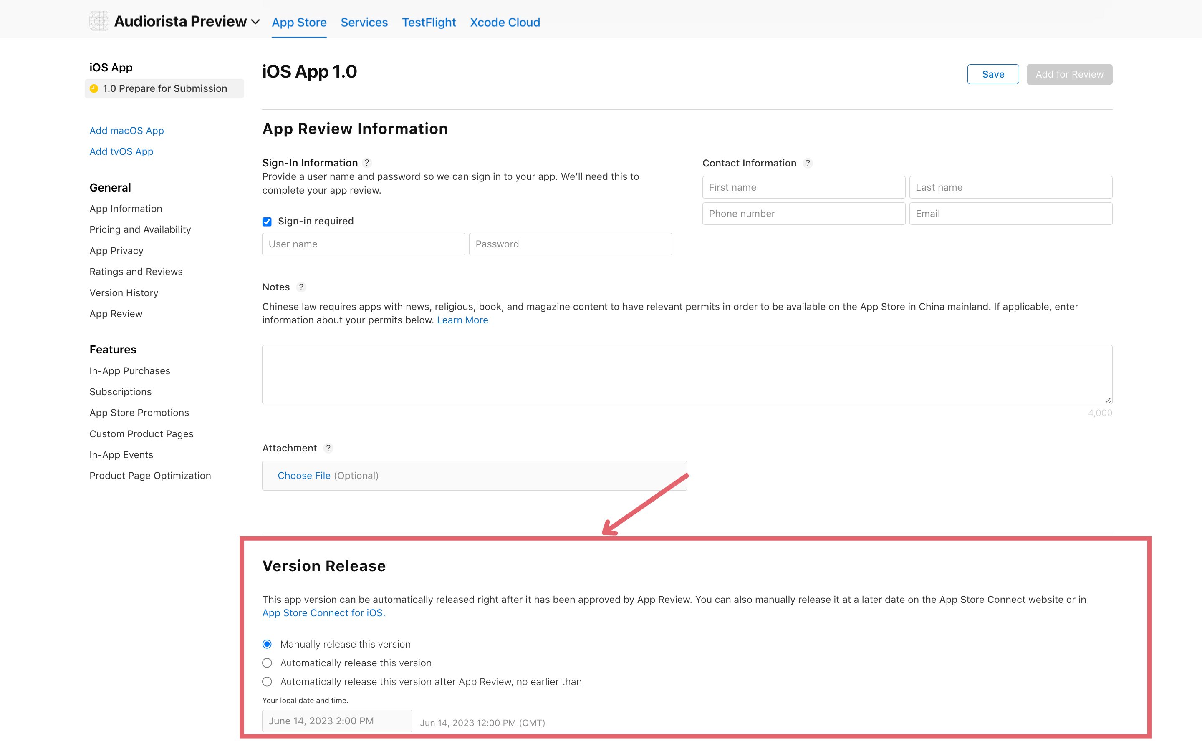This screenshot has height=751, width=1202.
Task: Open App Information in the sidebar
Action: pyautogui.click(x=126, y=209)
